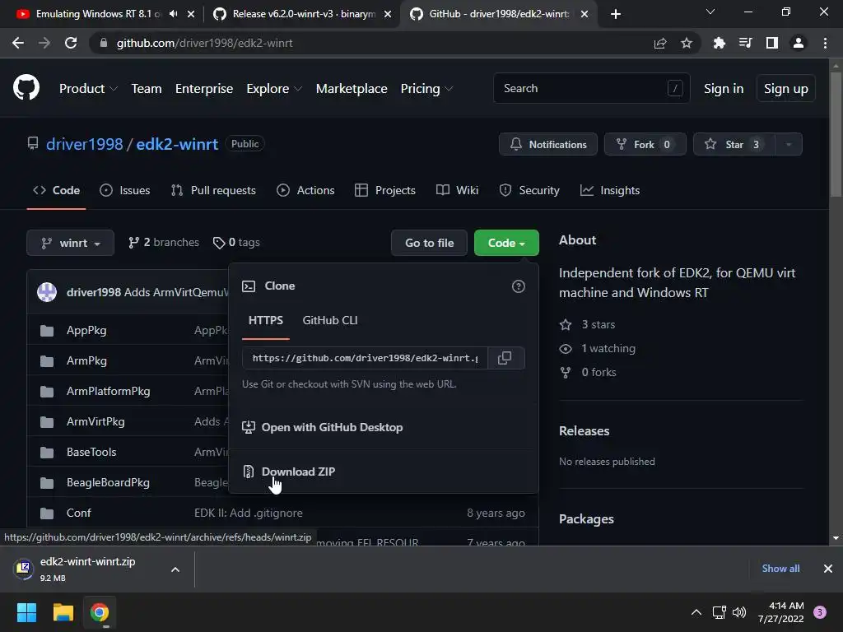Reload the GitHub page

coord(71,43)
